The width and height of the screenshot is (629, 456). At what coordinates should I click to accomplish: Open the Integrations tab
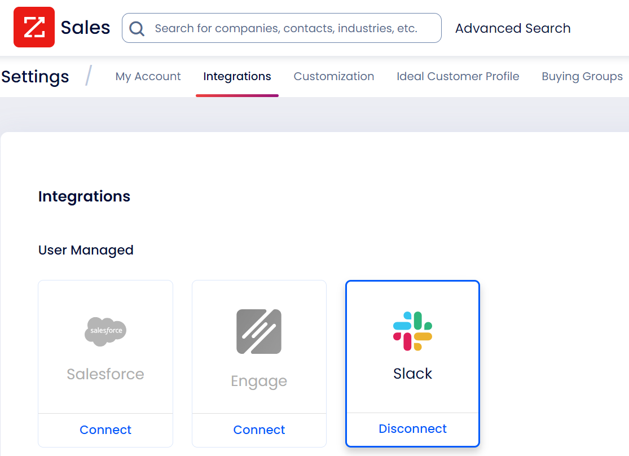[x=237, y=76]
